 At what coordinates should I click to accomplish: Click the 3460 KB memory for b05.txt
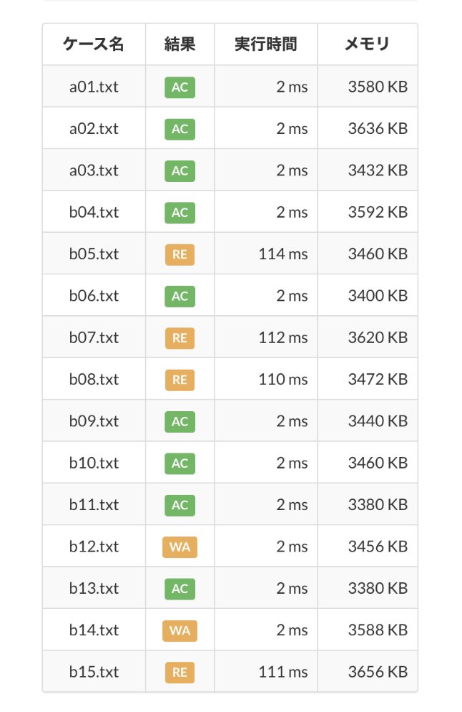[378, 254]
